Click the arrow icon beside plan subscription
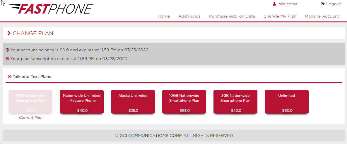 tap(7, 59)
